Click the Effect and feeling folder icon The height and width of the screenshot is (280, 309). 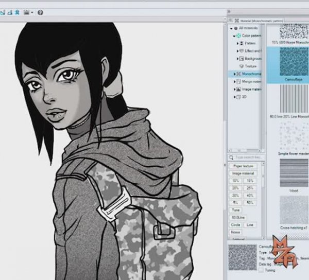click(242, 51)
